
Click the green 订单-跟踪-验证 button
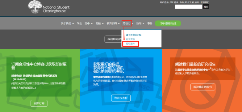168,23
